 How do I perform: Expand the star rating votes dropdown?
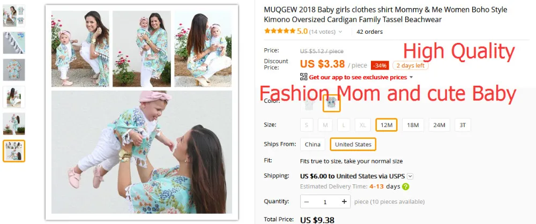pyautogui.click(x=340, y=32)
